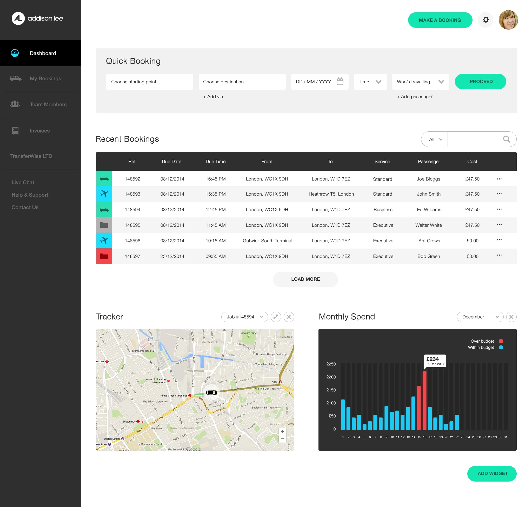The height and width of the screenshot is (507, 532).
Task: Open the calendar date picker icon
Action: pyautogui.click(x=340, y=81)
